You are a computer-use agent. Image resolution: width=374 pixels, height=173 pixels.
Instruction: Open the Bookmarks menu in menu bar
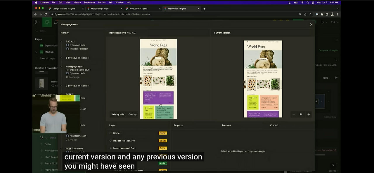(89, 2)
